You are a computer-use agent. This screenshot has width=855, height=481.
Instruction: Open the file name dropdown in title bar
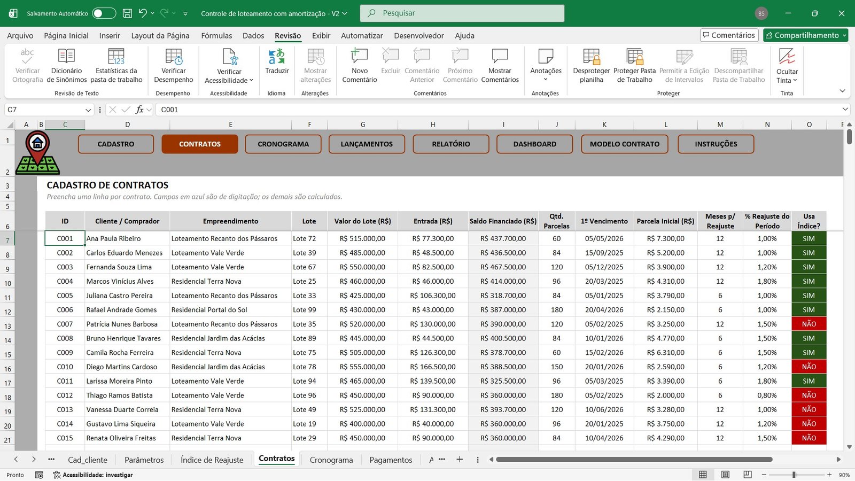[345, 13]
